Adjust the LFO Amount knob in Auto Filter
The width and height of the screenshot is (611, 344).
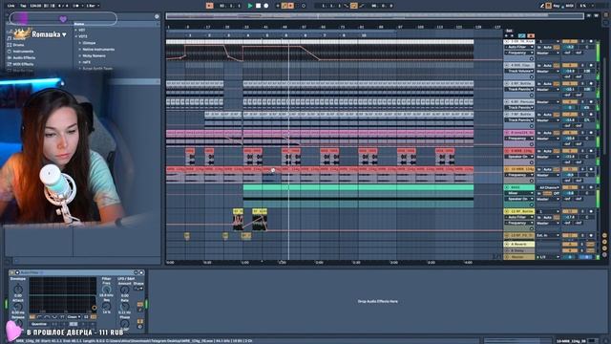coord(124,290)
